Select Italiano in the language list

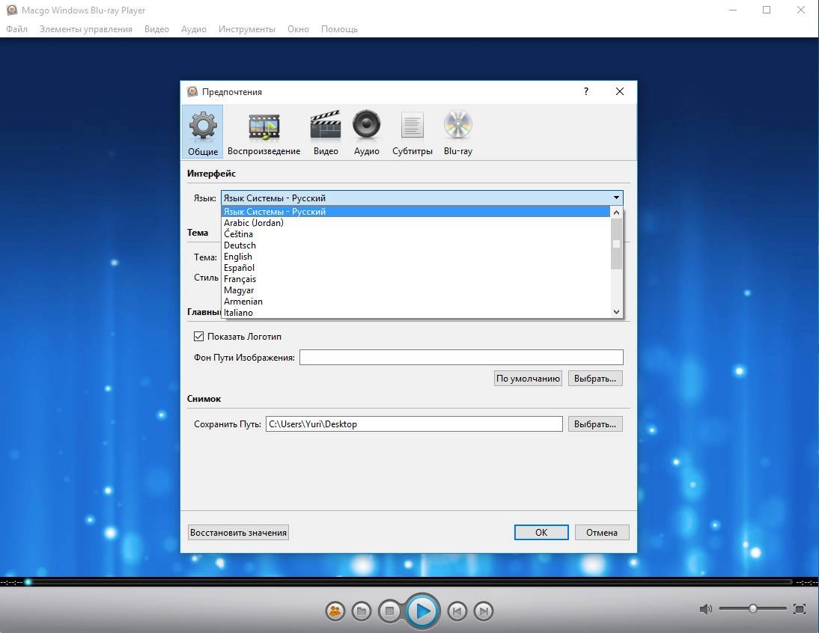(x=415, y=313)
